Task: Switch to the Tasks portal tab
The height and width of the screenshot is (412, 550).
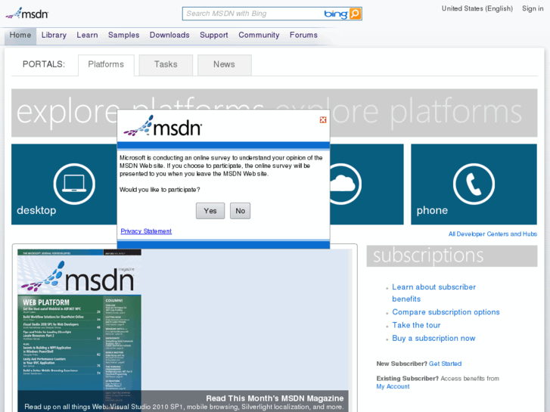Action: [166, 64]
